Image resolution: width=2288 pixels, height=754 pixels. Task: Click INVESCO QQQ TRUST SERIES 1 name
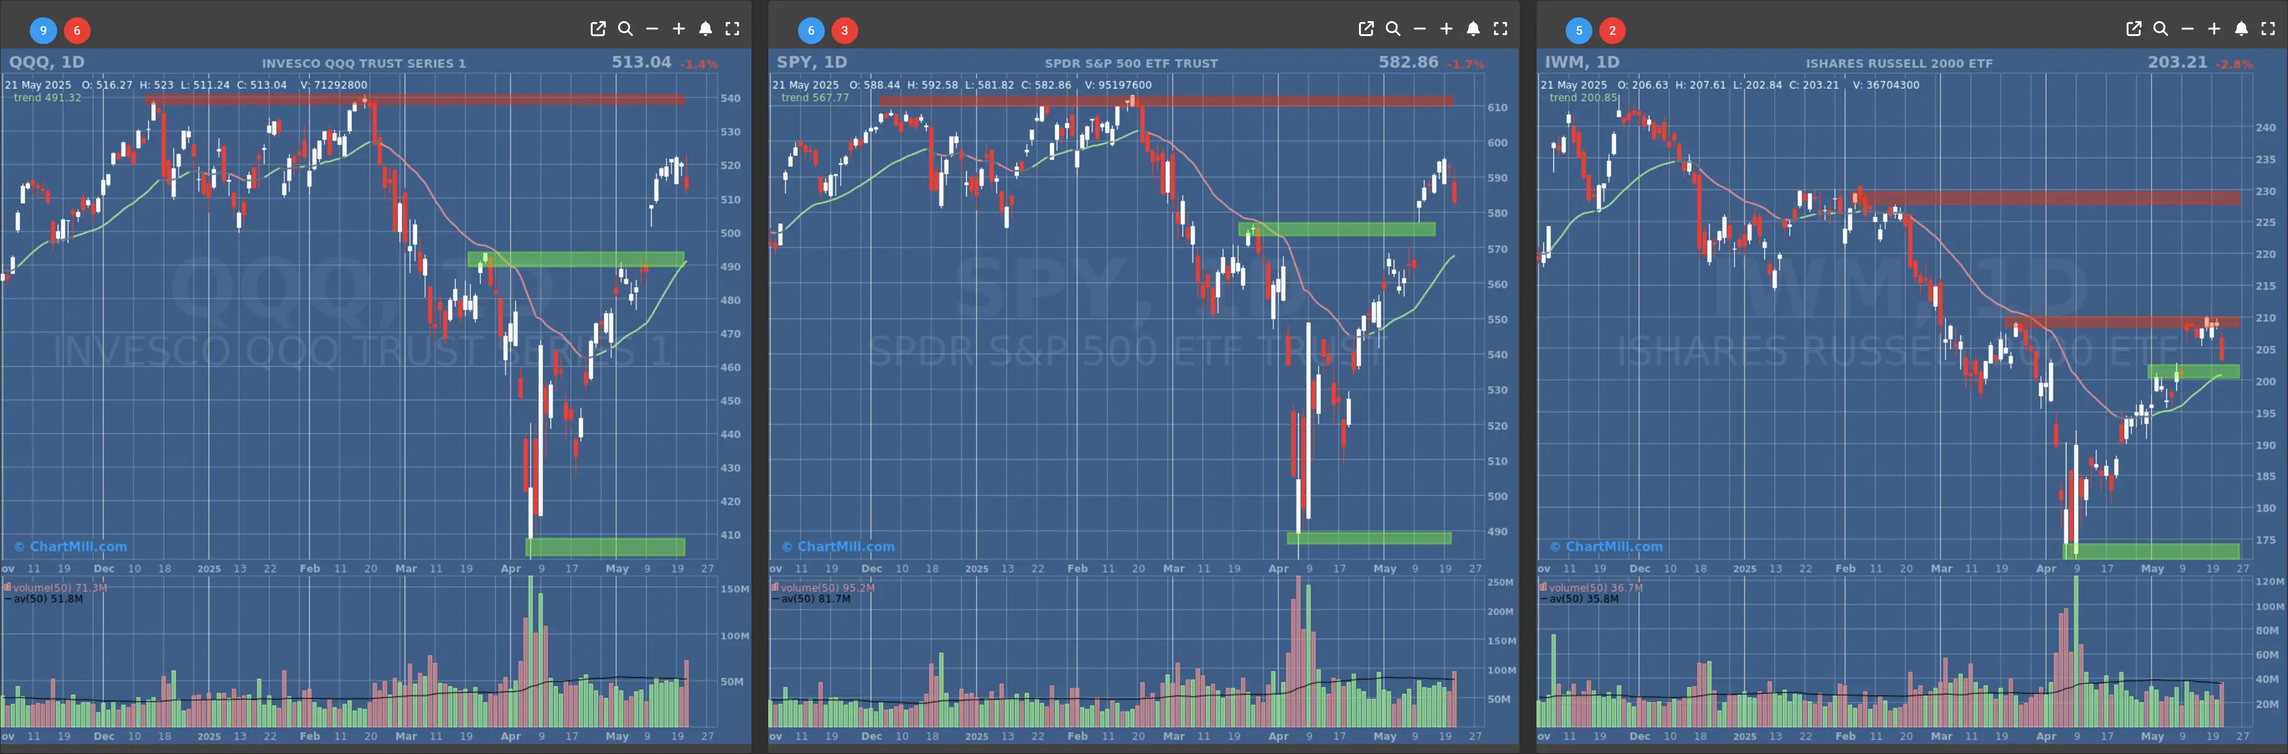pos(364,64)
